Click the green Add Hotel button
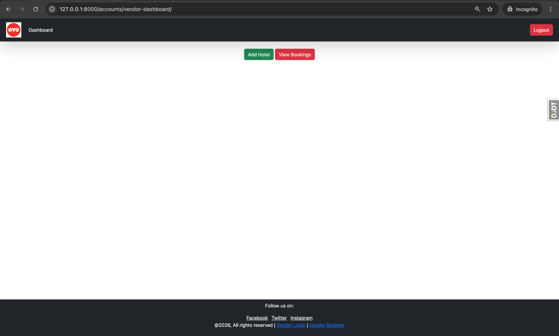 (259, 54)
